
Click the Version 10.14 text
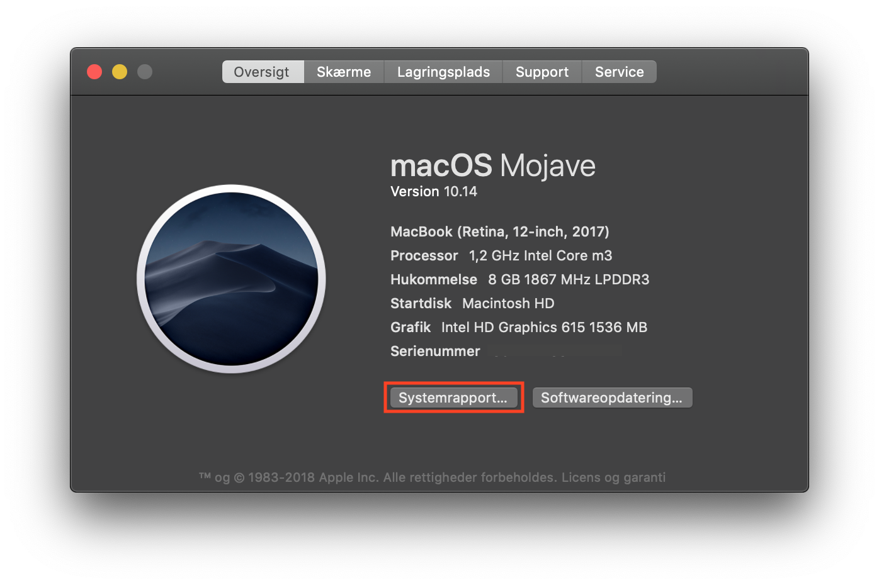[434, 191]
